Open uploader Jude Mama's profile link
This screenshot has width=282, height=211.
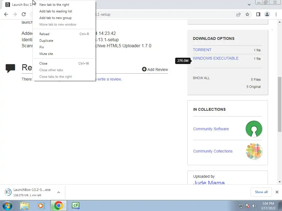click(209, 182)
